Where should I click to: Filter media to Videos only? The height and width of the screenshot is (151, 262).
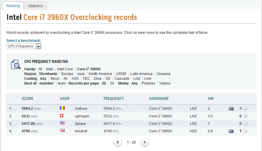[x=165, y=83]
